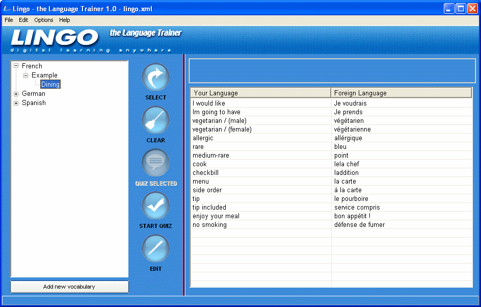Click the Add new vocabulary button
This screenshot has height=307, width=481.
(69, 287)
